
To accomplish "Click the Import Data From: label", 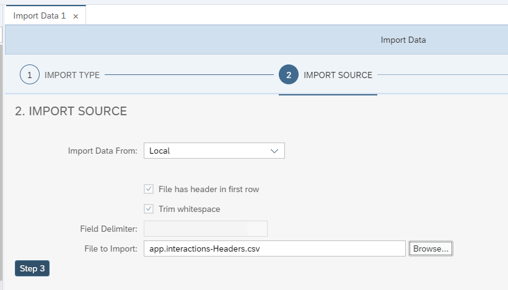I will click(x=102, y=151).
